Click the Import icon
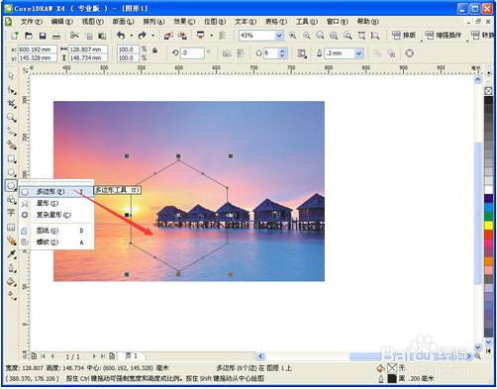The image size is (497, 389). (x=168, y=36)
